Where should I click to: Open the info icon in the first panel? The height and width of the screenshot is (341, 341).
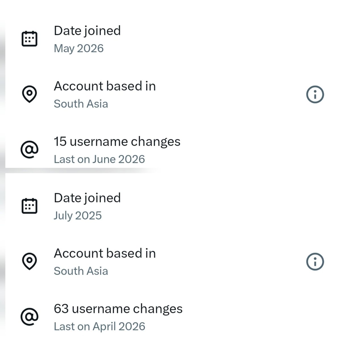point(315,94)
